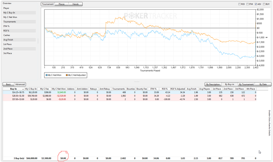Switch to the Hands graph tab
The height and width of the screenshot is (162, 273).
click(75, 4)
